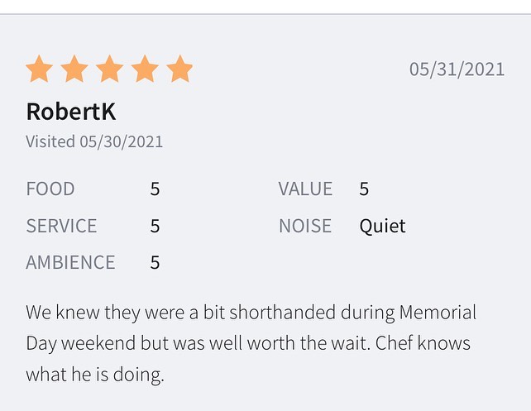Click the word Memorial in the review
The width and height of the screenshot is (531, 411).
click(438, 313)
